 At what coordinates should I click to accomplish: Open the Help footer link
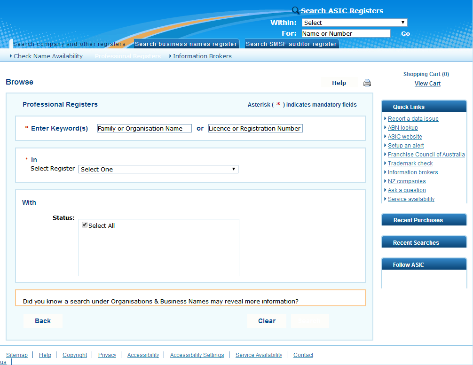coord(45,355)
